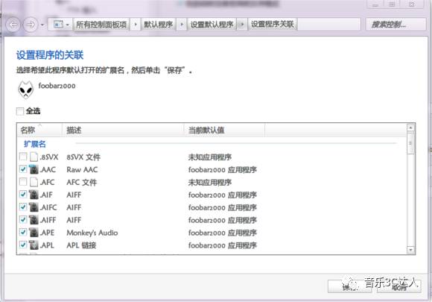432x302 pixels.
Task: Tick the 全选 select-all checkbox
Action: pos(20,111)
